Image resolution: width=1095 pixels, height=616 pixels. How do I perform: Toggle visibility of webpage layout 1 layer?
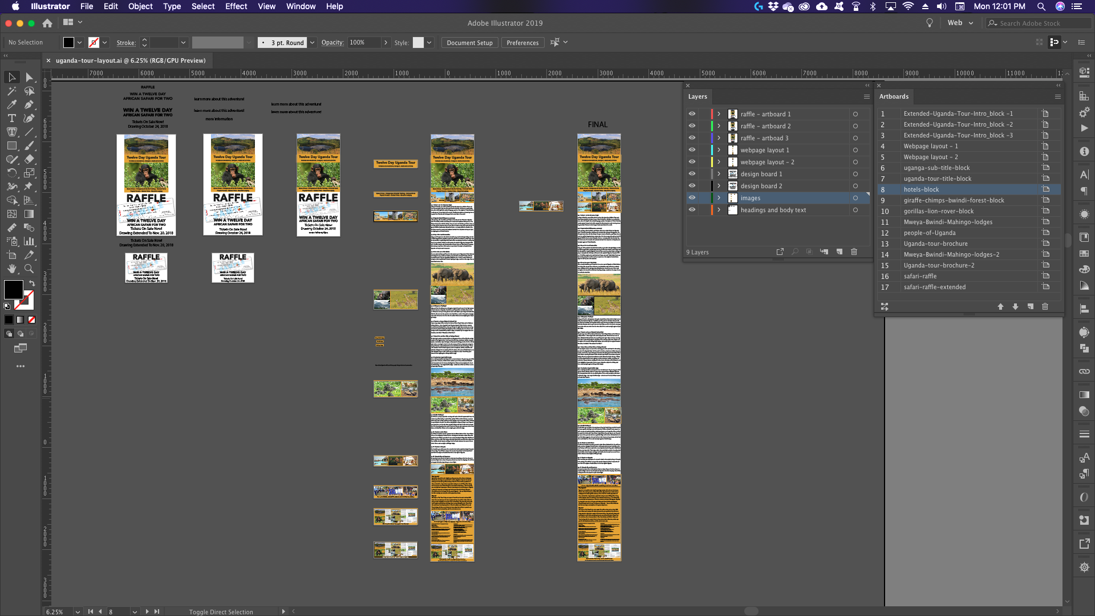coord(692,150)
